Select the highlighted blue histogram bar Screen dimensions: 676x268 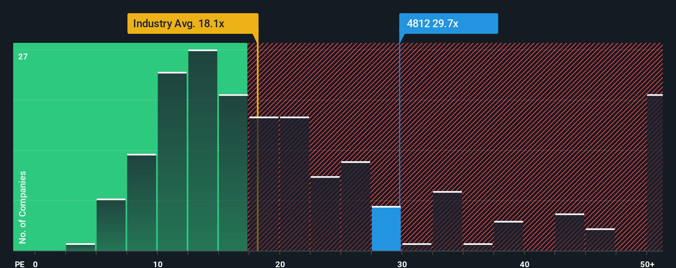coord(386,228)
